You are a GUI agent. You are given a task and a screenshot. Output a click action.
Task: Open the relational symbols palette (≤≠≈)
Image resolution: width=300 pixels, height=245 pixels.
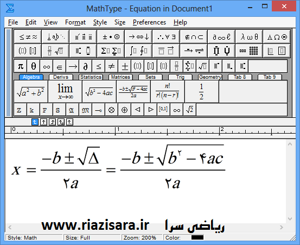tap(28, 36)
